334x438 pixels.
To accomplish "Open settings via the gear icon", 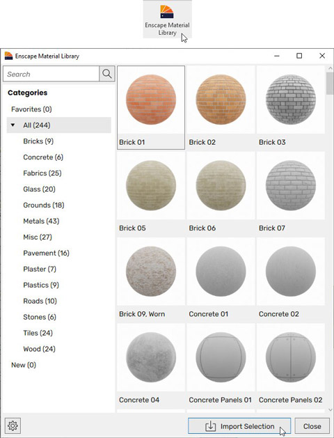I will point(13,425).
